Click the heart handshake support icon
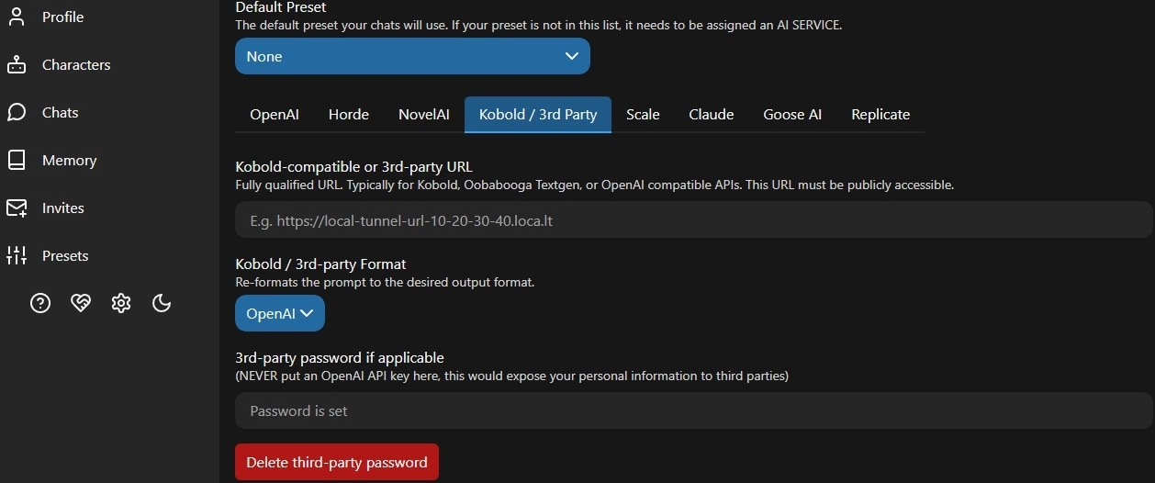 click(81, 303)
